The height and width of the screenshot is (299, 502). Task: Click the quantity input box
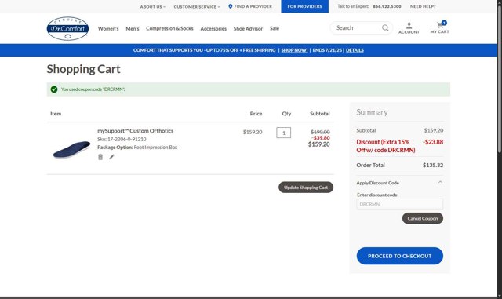pos(284,133)
